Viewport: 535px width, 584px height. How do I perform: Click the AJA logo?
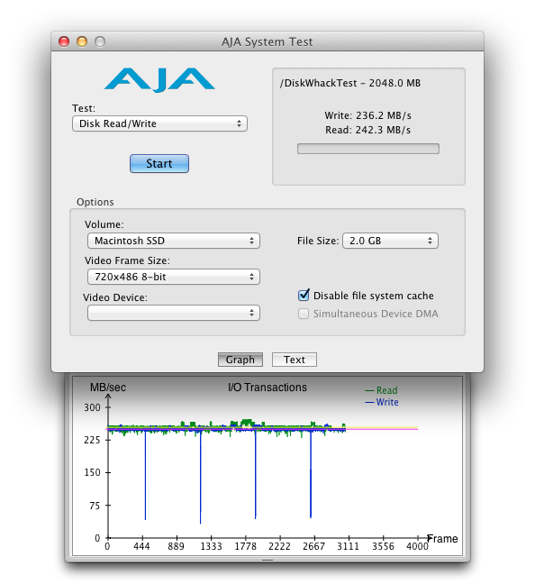click(x=159, y=79)
